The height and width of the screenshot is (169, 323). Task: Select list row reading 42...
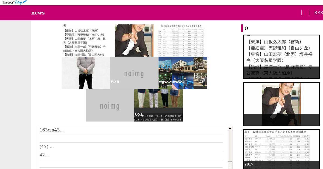131,155
